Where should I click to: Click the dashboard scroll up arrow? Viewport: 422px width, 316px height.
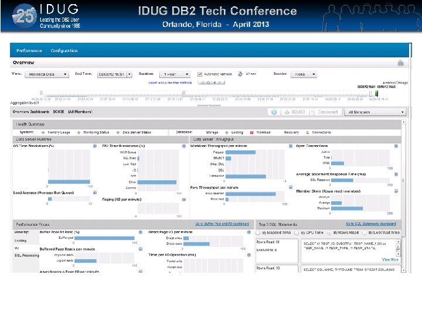click(403, 122)
